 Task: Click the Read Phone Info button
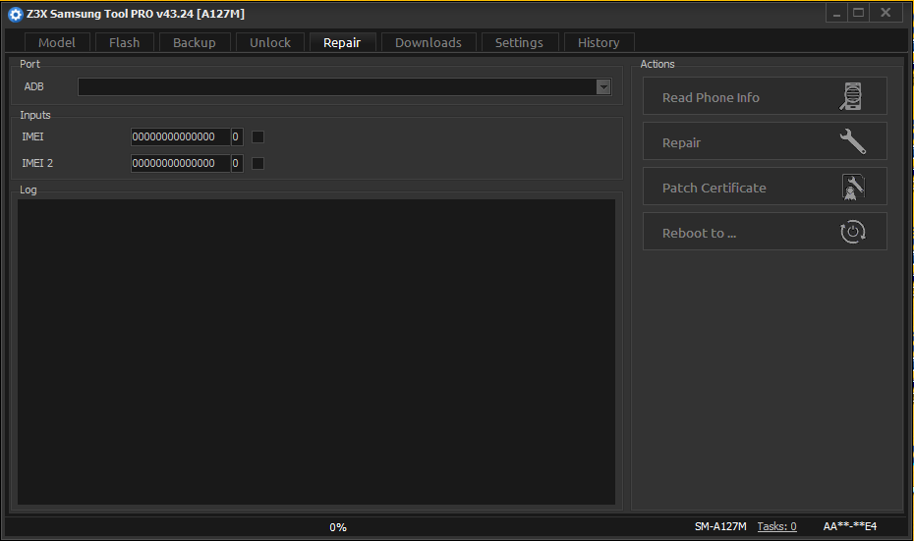click(765, 96)
